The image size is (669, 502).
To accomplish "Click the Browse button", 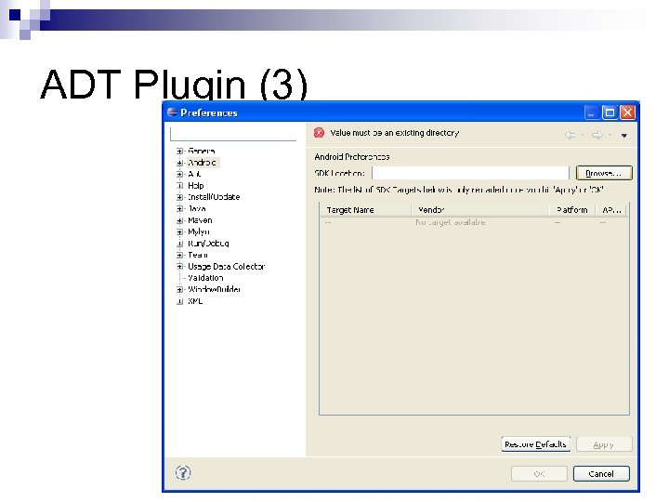I will click(604, 173).
